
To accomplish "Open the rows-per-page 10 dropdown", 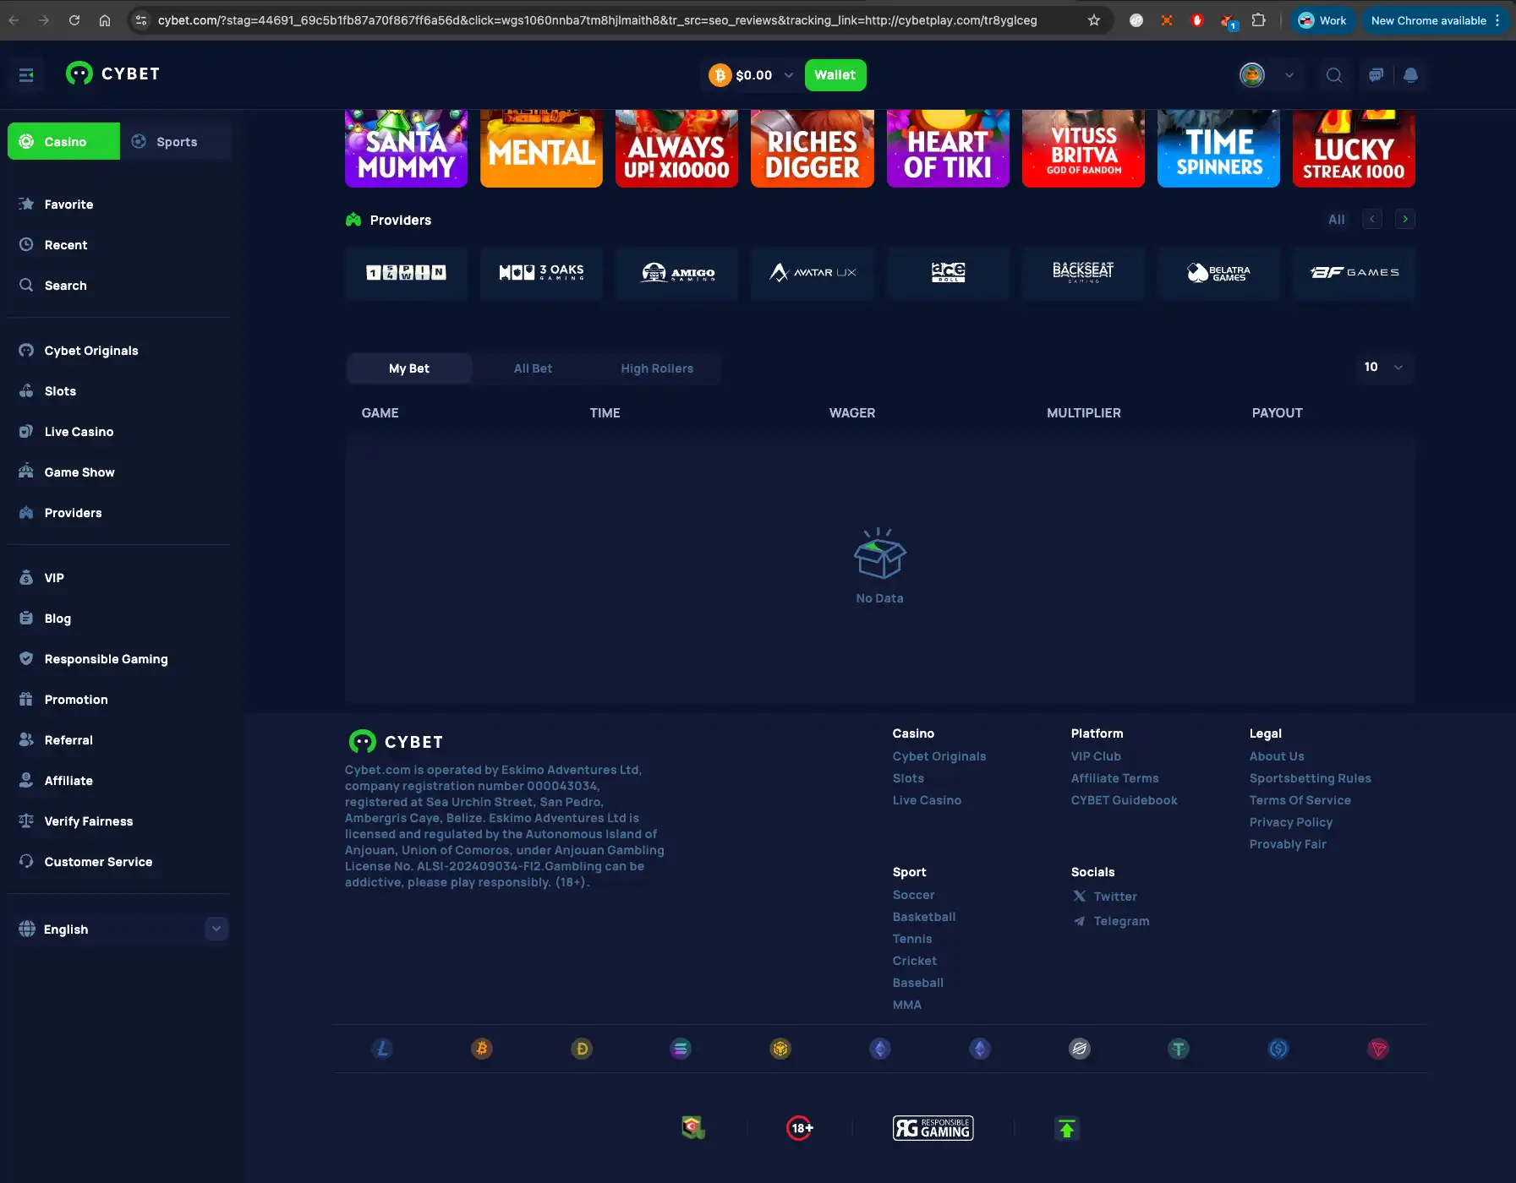I will [1383, 367].
